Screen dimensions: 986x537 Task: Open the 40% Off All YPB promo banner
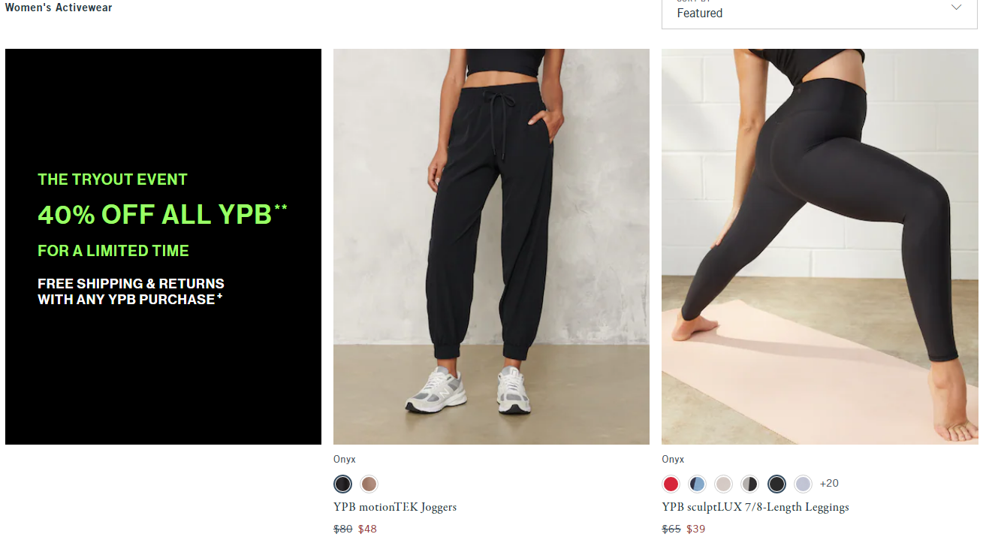pos(163,246)
